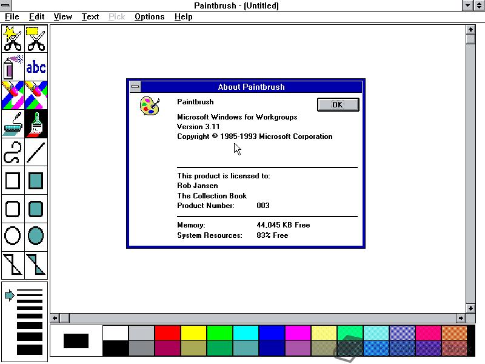The image size is (485, 364).
Task: Pick the light gray color swatch
Action: [x=141, y=333]
